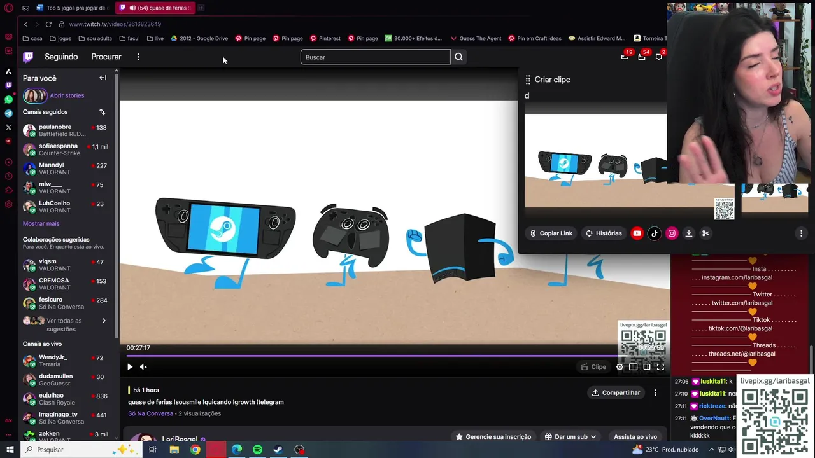Open Steam from the taskbar
The image size is (815, 458).
pyautogui.click(x=278, y=450)
